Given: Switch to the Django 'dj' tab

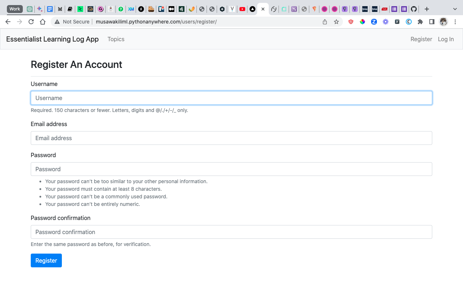Looking at the screenshot, I should click(x=181, y=9).
